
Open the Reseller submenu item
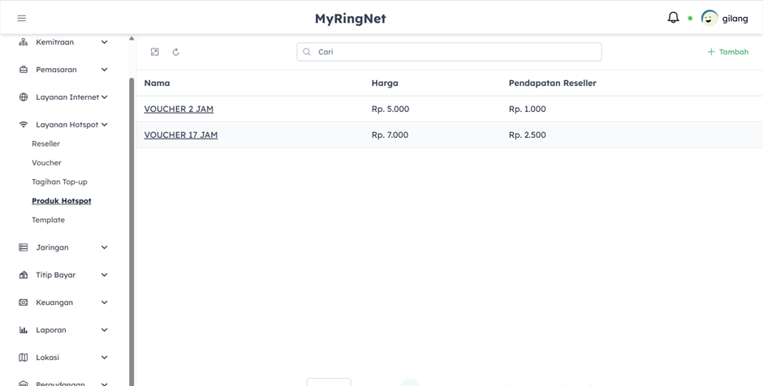click(x=45, y=144)
